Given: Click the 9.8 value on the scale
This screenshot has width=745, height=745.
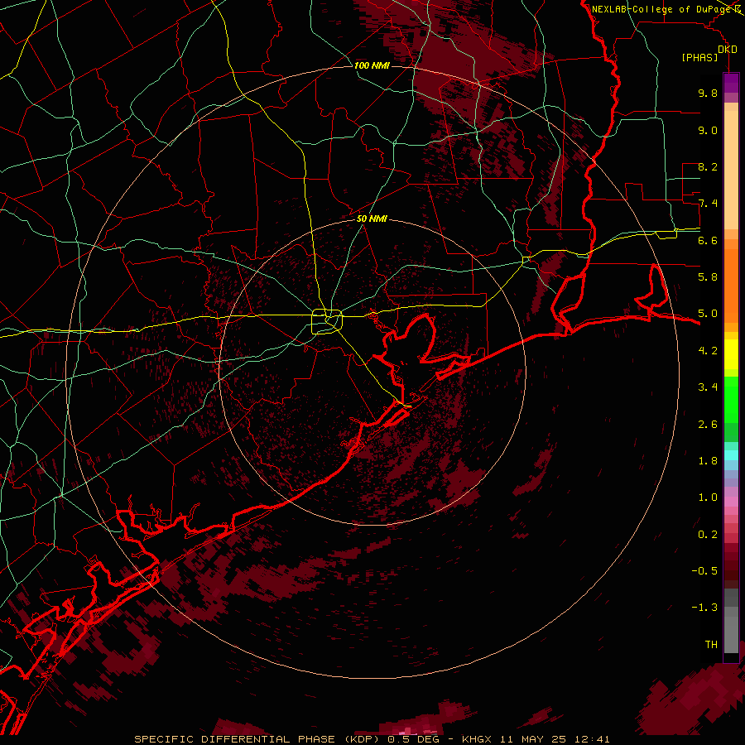Looking at the screenshot, I should tap(708, 93).
